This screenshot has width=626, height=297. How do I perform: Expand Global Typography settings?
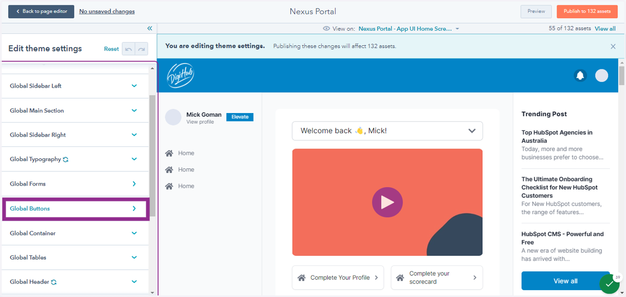(x=75, y=159)
